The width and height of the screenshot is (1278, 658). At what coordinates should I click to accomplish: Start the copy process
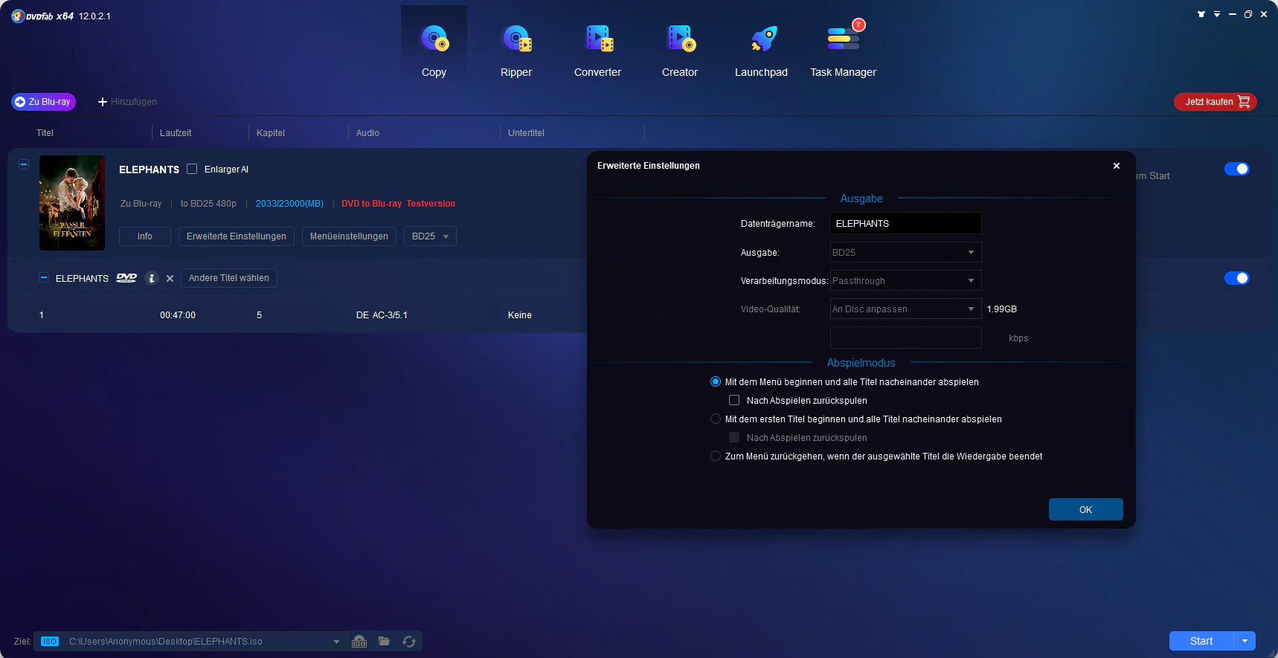click(x=1201, y=641)
